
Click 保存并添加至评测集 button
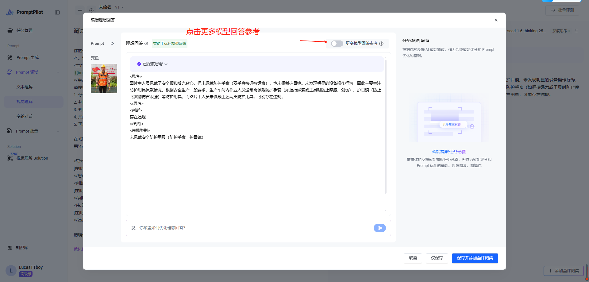tap(475, 258)
